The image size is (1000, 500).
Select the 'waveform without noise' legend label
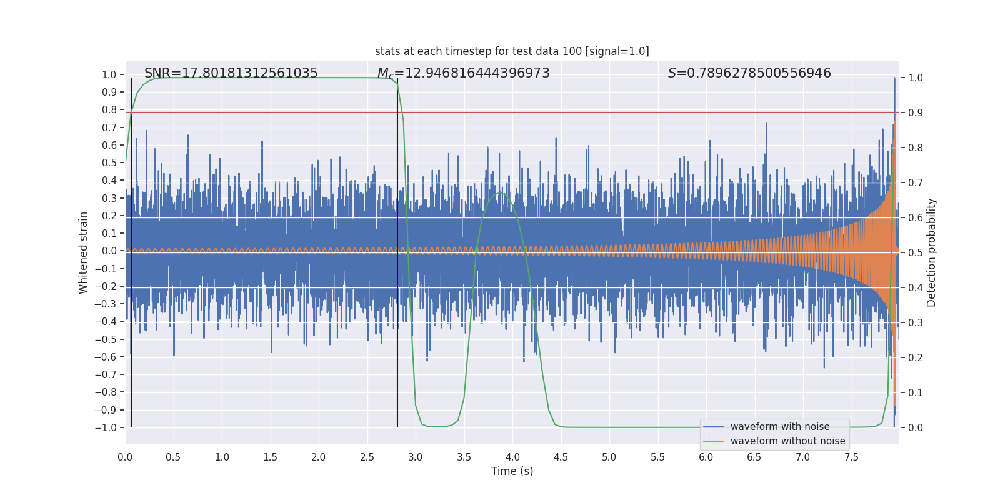(787, 441)
